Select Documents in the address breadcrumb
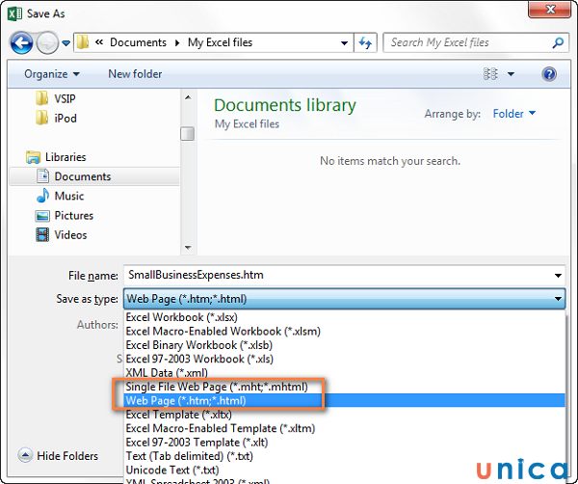The width and height of the screenshot is (578, 484). click(x=138, y=42)
